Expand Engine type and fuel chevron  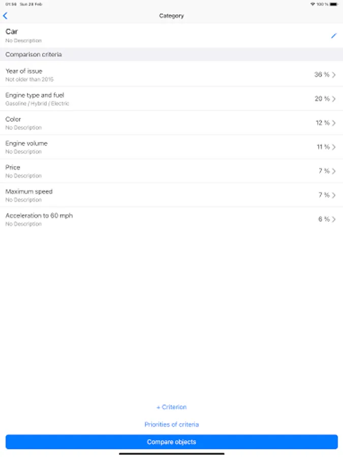click(x=334, y=99)
